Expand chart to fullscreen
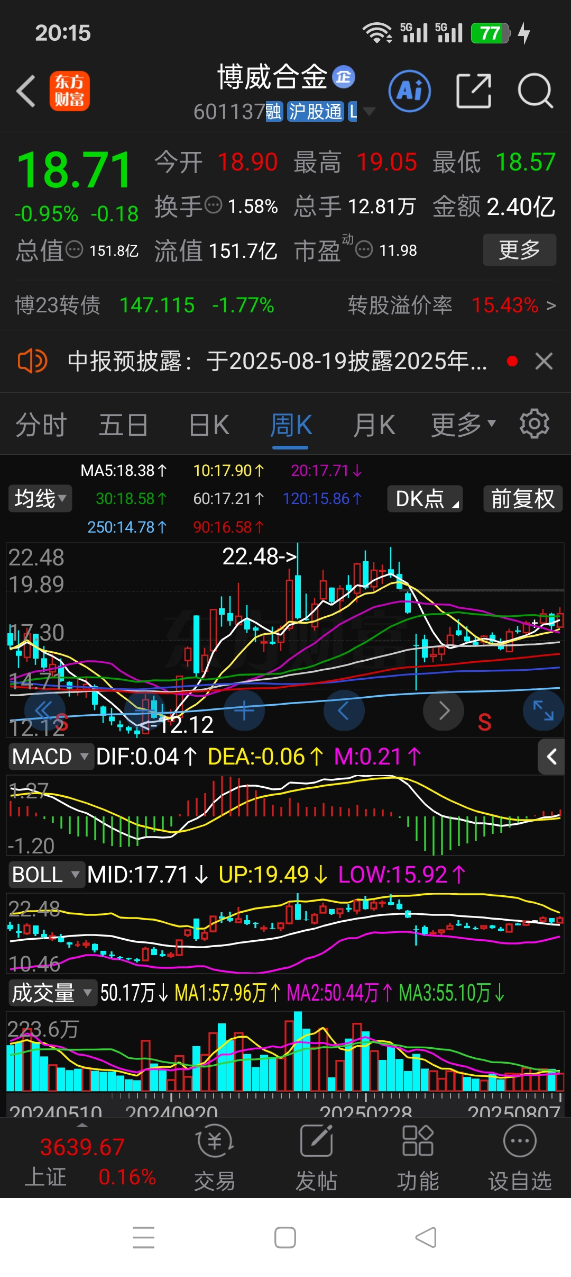Screen dimensions: 571x1277 click(x=543, y=710)
